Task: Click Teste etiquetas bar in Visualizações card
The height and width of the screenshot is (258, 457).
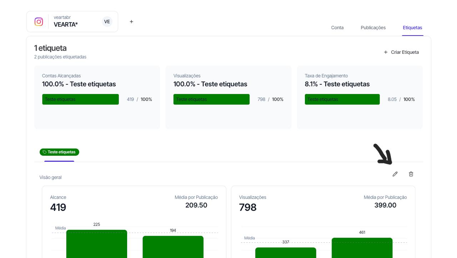Action: (x=211, y=99)
